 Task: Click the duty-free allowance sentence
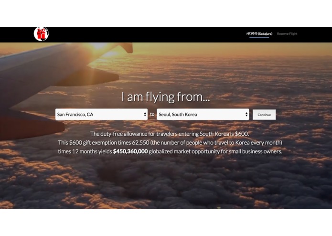click(170, 134)
